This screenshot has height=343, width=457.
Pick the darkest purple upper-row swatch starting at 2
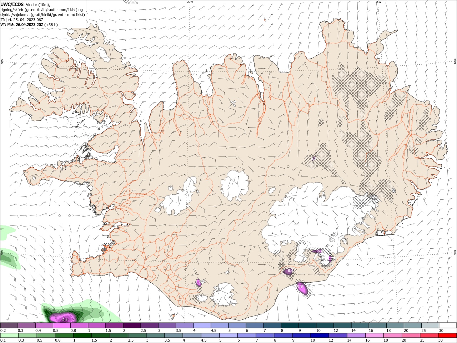[x=132, y=325]
